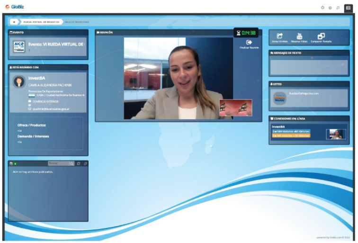358x243 pixels.
Task: Click the InvestBA connection video thumbnail
Action: 336,134
